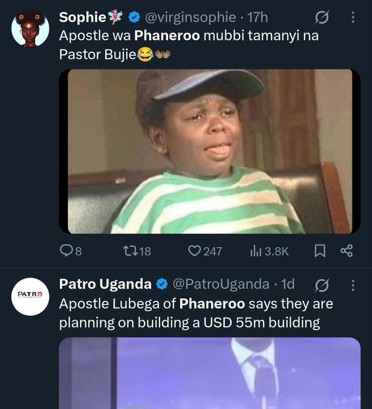The image size is (372, 409).
Task: Click the Sophie display name
Action: 82,18
